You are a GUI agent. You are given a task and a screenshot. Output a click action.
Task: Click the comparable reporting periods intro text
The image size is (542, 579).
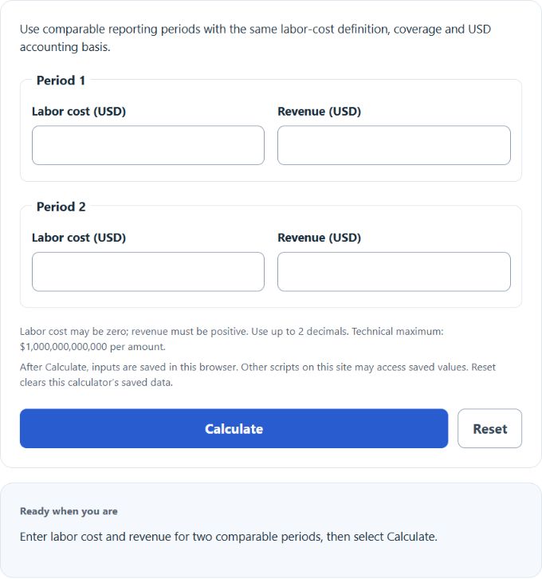pyautogui.click(x=255, y=38)
